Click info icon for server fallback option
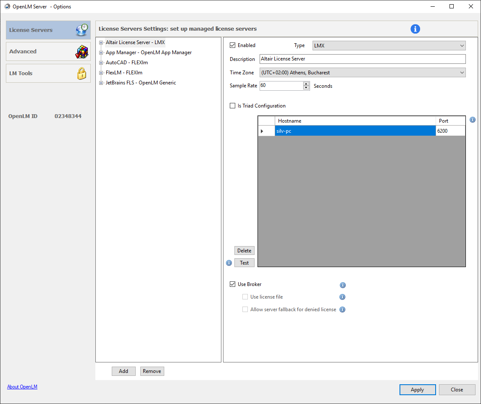 coord(342,310)
